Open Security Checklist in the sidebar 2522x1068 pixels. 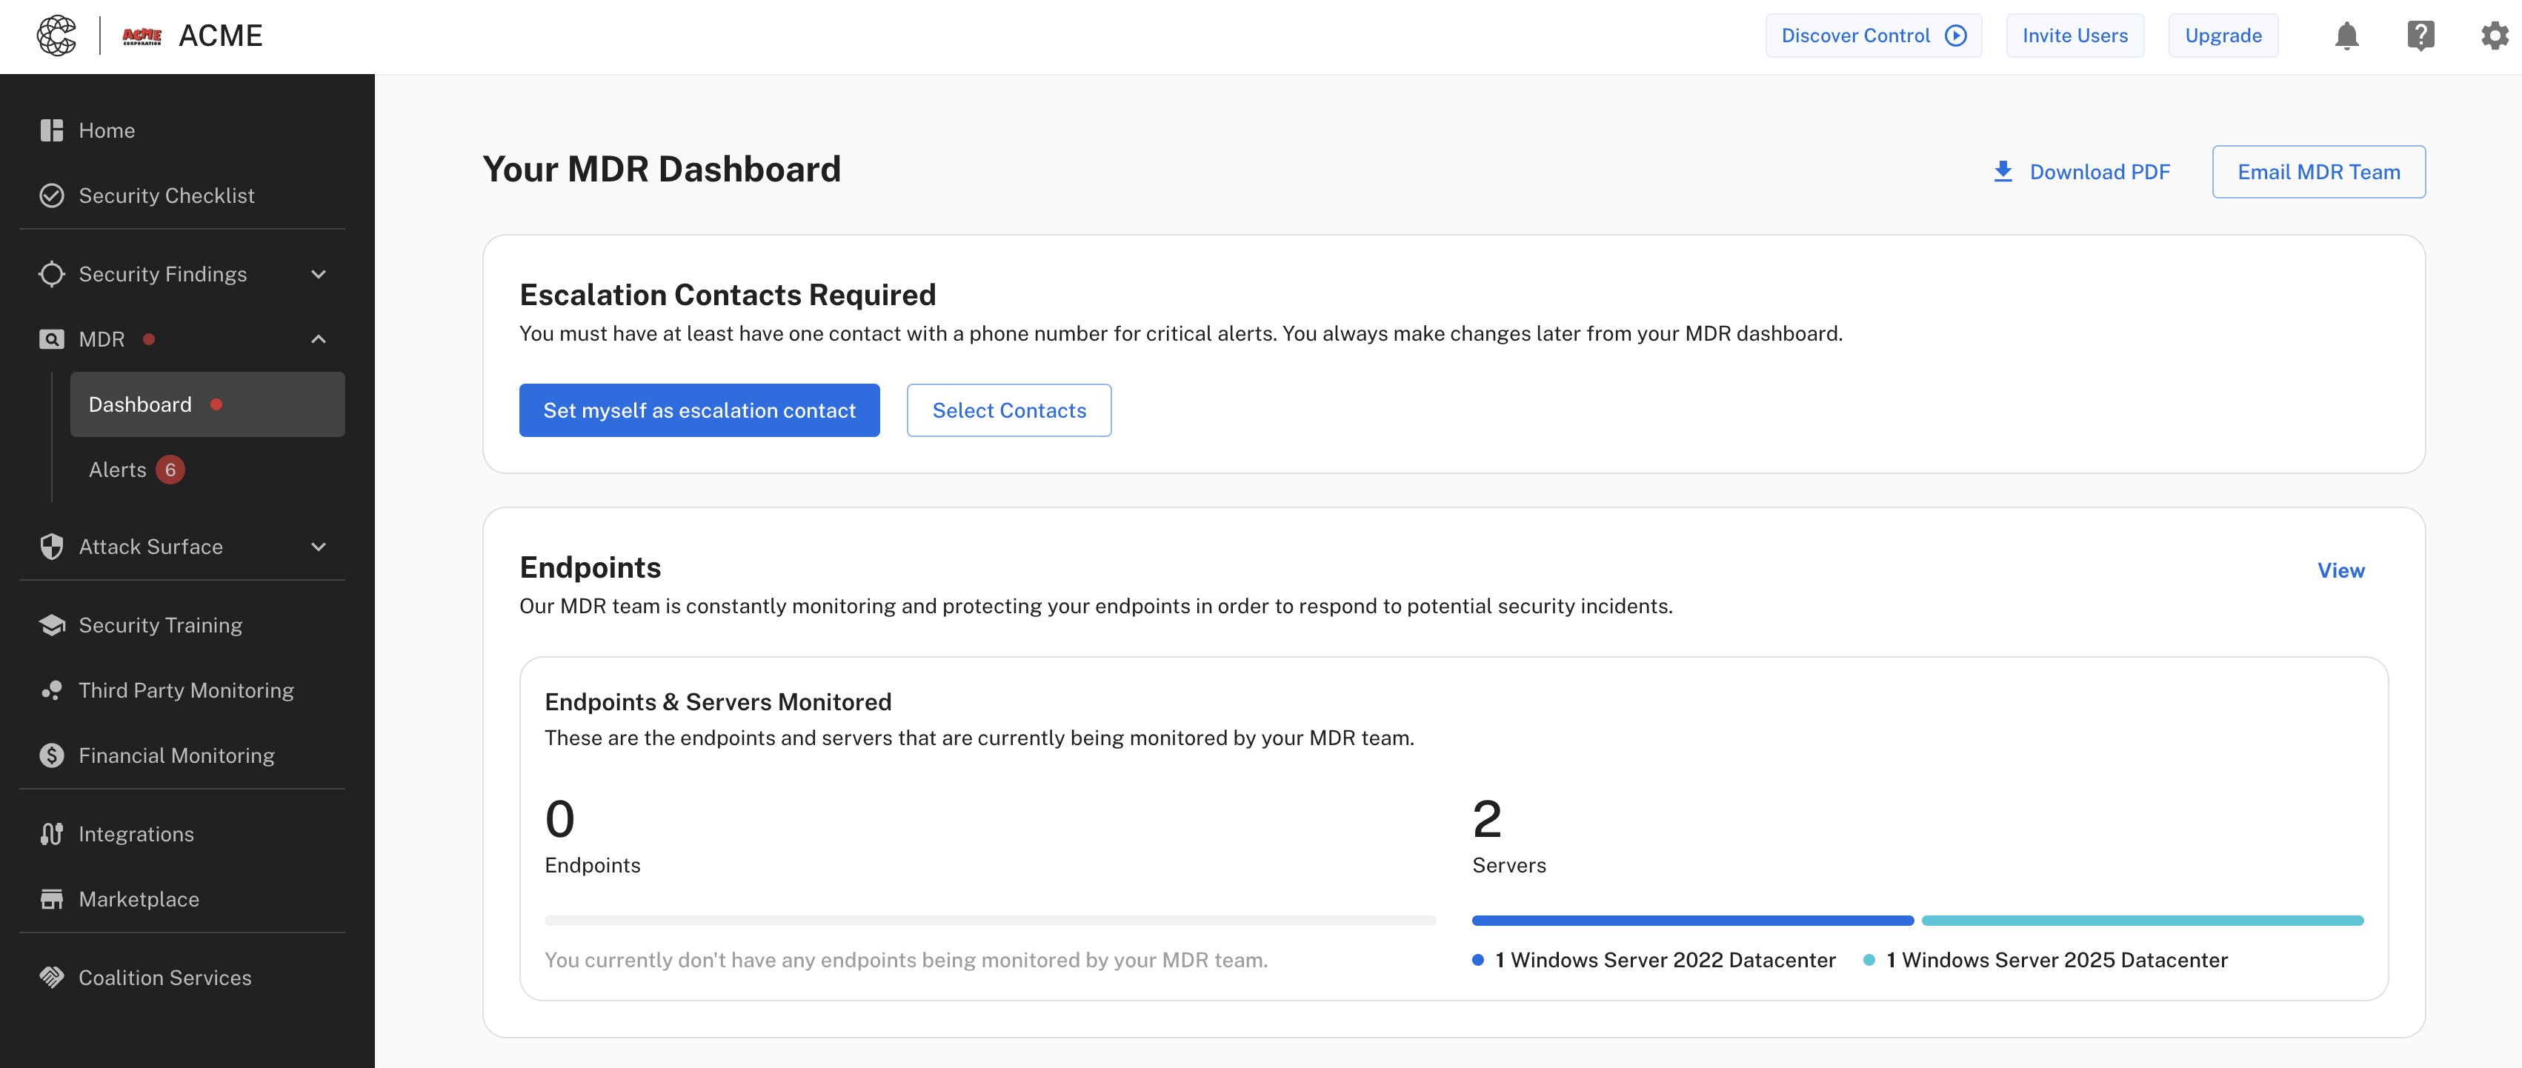(x=182, y=196)
